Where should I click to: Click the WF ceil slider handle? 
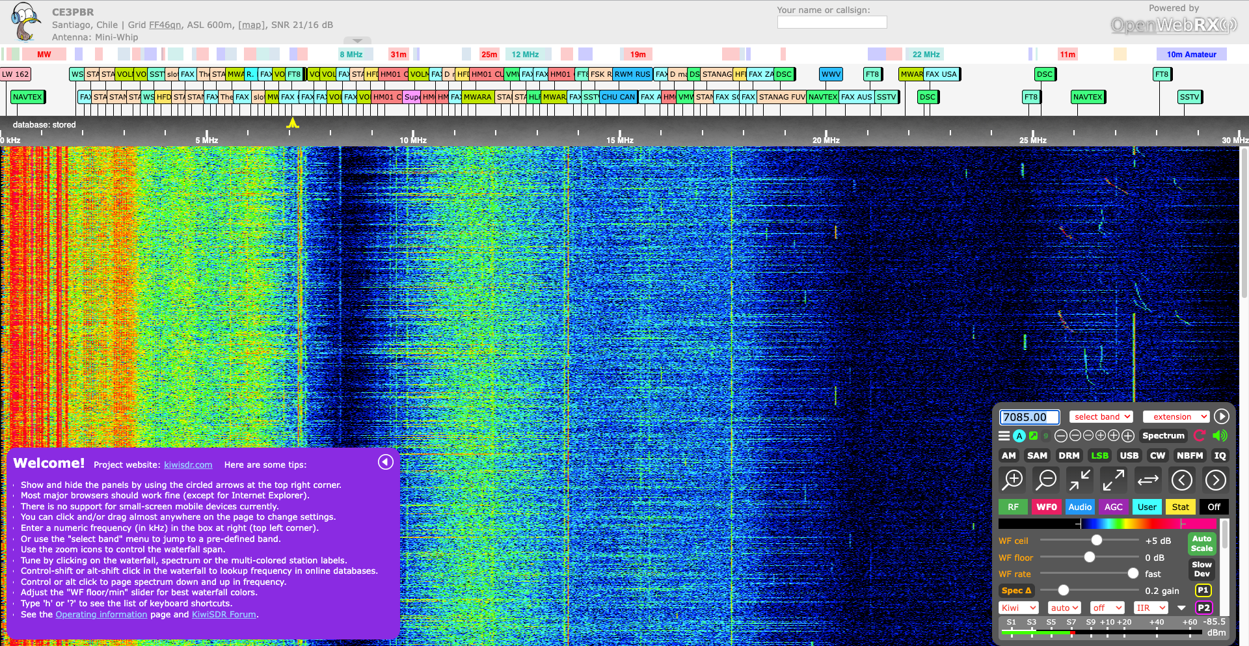1097,541
